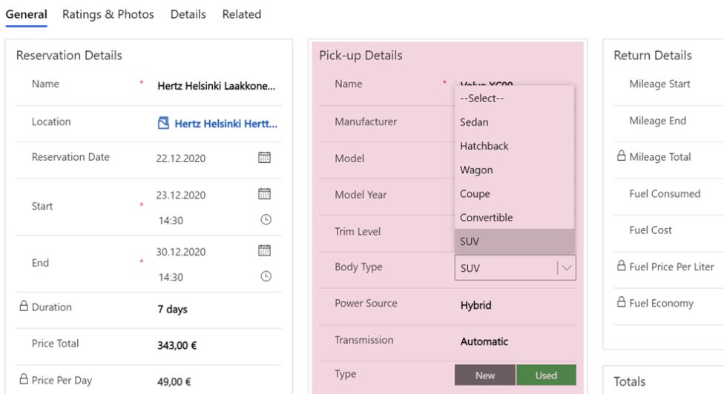This screenshot has height=394, width=724.
Task: Click the lock icon beside Duration
Action: 24,306
